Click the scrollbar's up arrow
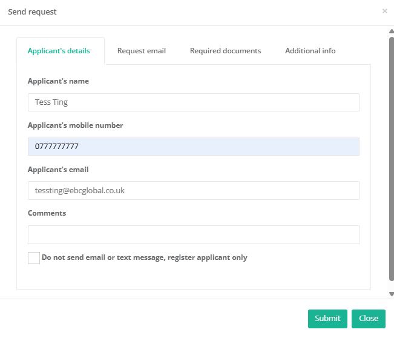394x338 pixels. (391, 32)
